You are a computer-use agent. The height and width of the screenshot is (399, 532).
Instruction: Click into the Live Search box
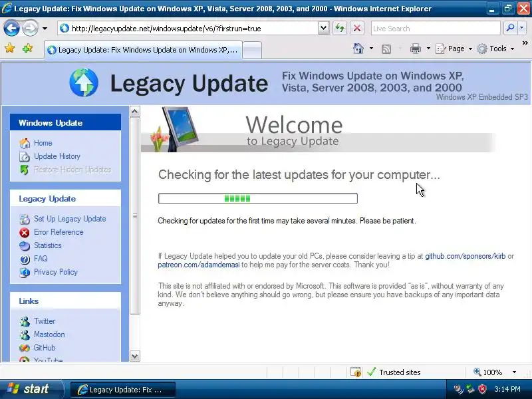[x=436, y=29]
